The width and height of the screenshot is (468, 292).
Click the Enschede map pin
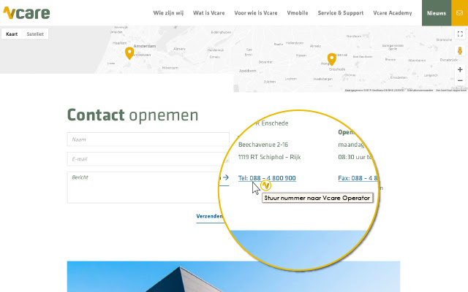[x=331, y=59]
